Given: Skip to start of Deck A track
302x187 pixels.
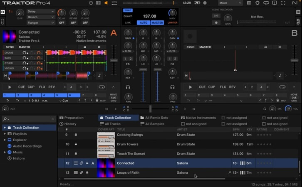Looking at the screenshot, I should tap(5, 76).
